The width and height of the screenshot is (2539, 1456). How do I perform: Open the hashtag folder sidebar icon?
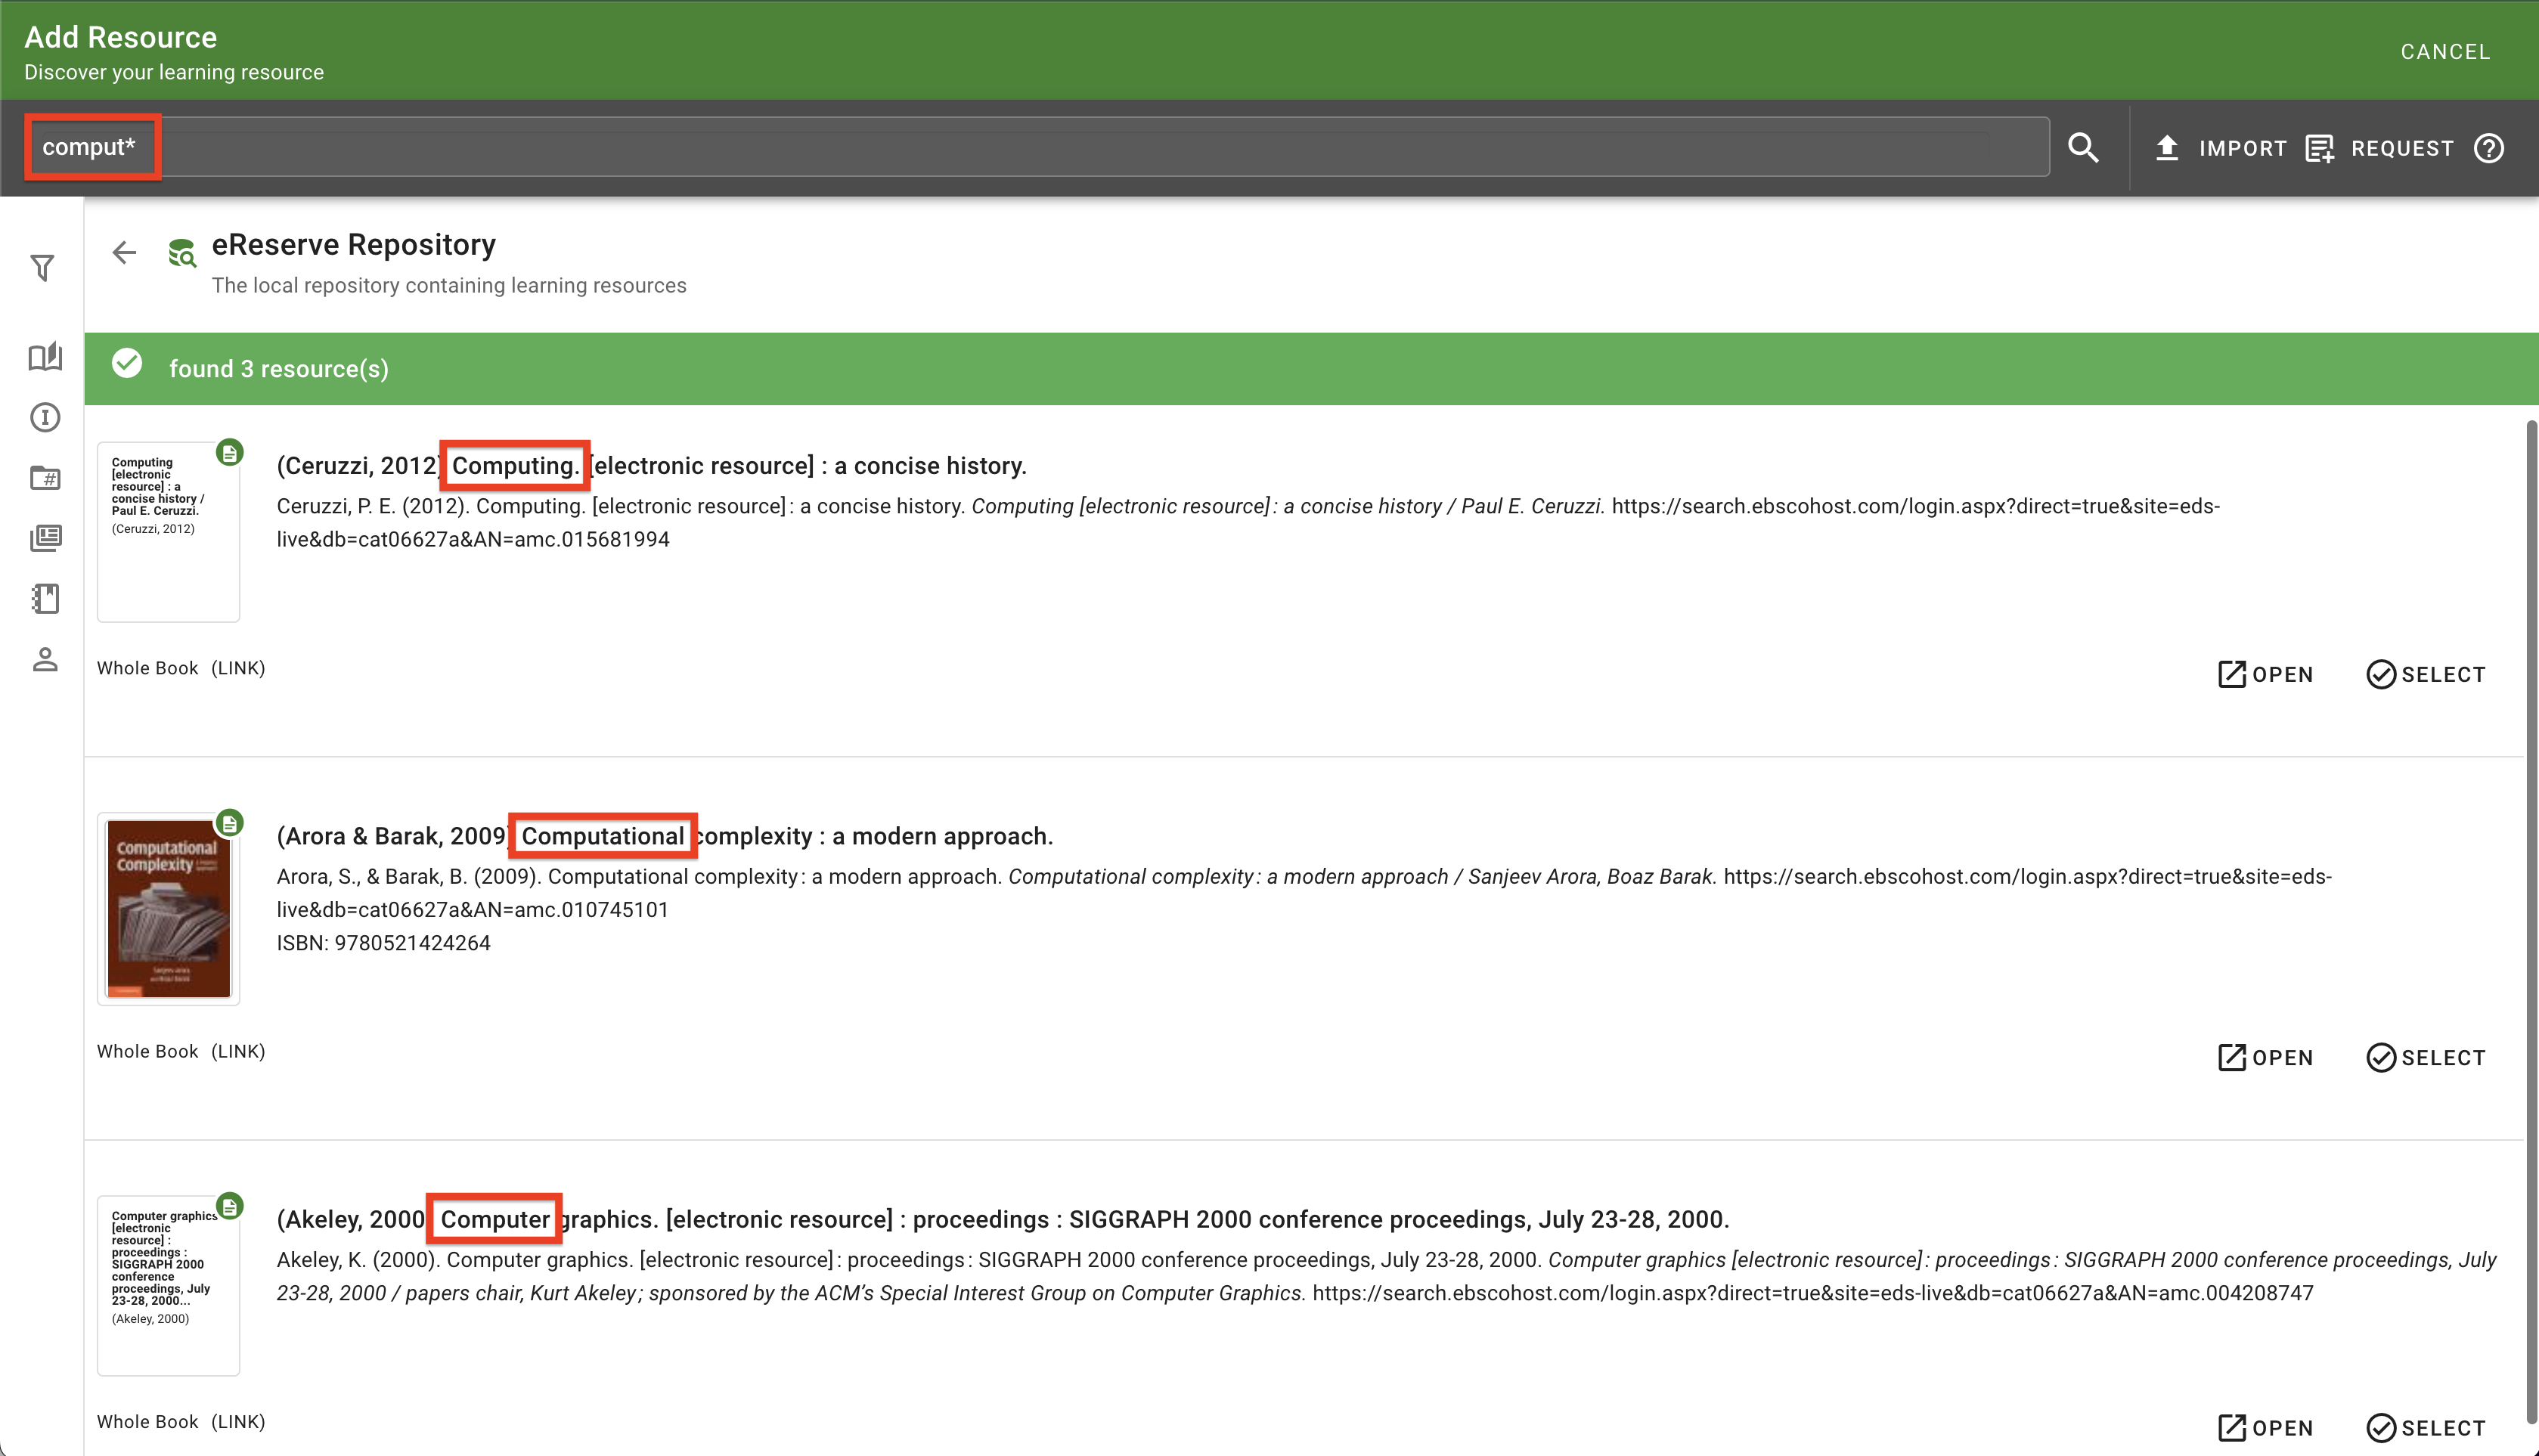45,478
